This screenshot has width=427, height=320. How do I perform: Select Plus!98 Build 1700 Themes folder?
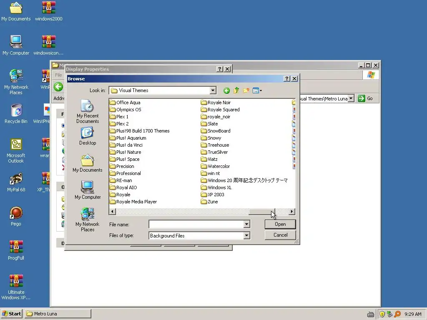click(x=140, y=131)
